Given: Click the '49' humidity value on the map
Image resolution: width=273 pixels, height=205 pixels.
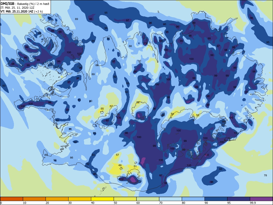Looking at the screenshot, I should click(120, 165).
